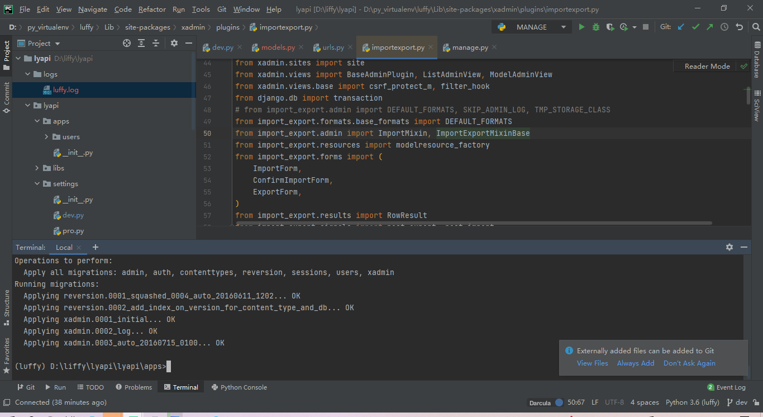This screenshot has height=417, width=763.
Task: Open the Event Log panel
Action: [726, 387]
